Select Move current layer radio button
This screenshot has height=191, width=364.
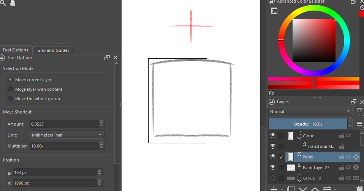pos(10,79)
